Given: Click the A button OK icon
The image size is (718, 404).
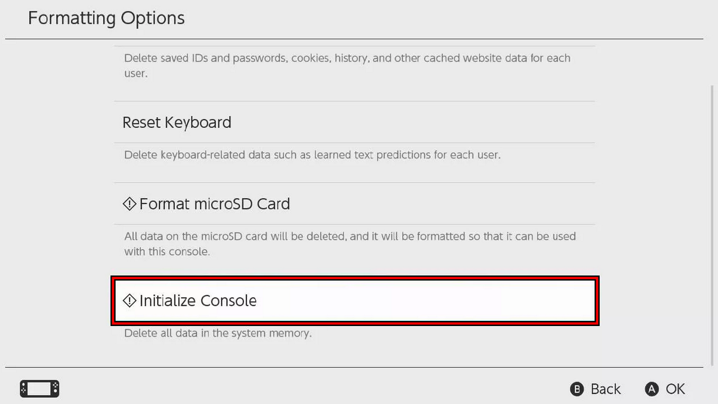Looking at the screenshot, I should tap(651, 388).
